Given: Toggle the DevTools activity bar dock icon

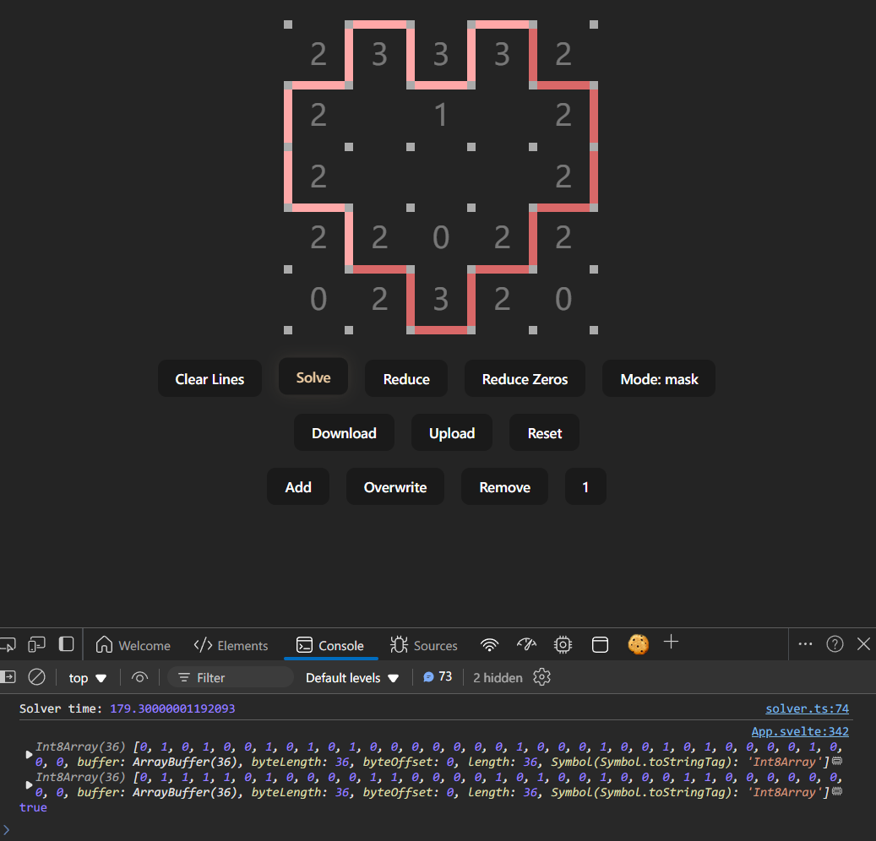Looking at the screenshot, I should click(x=67, y=644).
